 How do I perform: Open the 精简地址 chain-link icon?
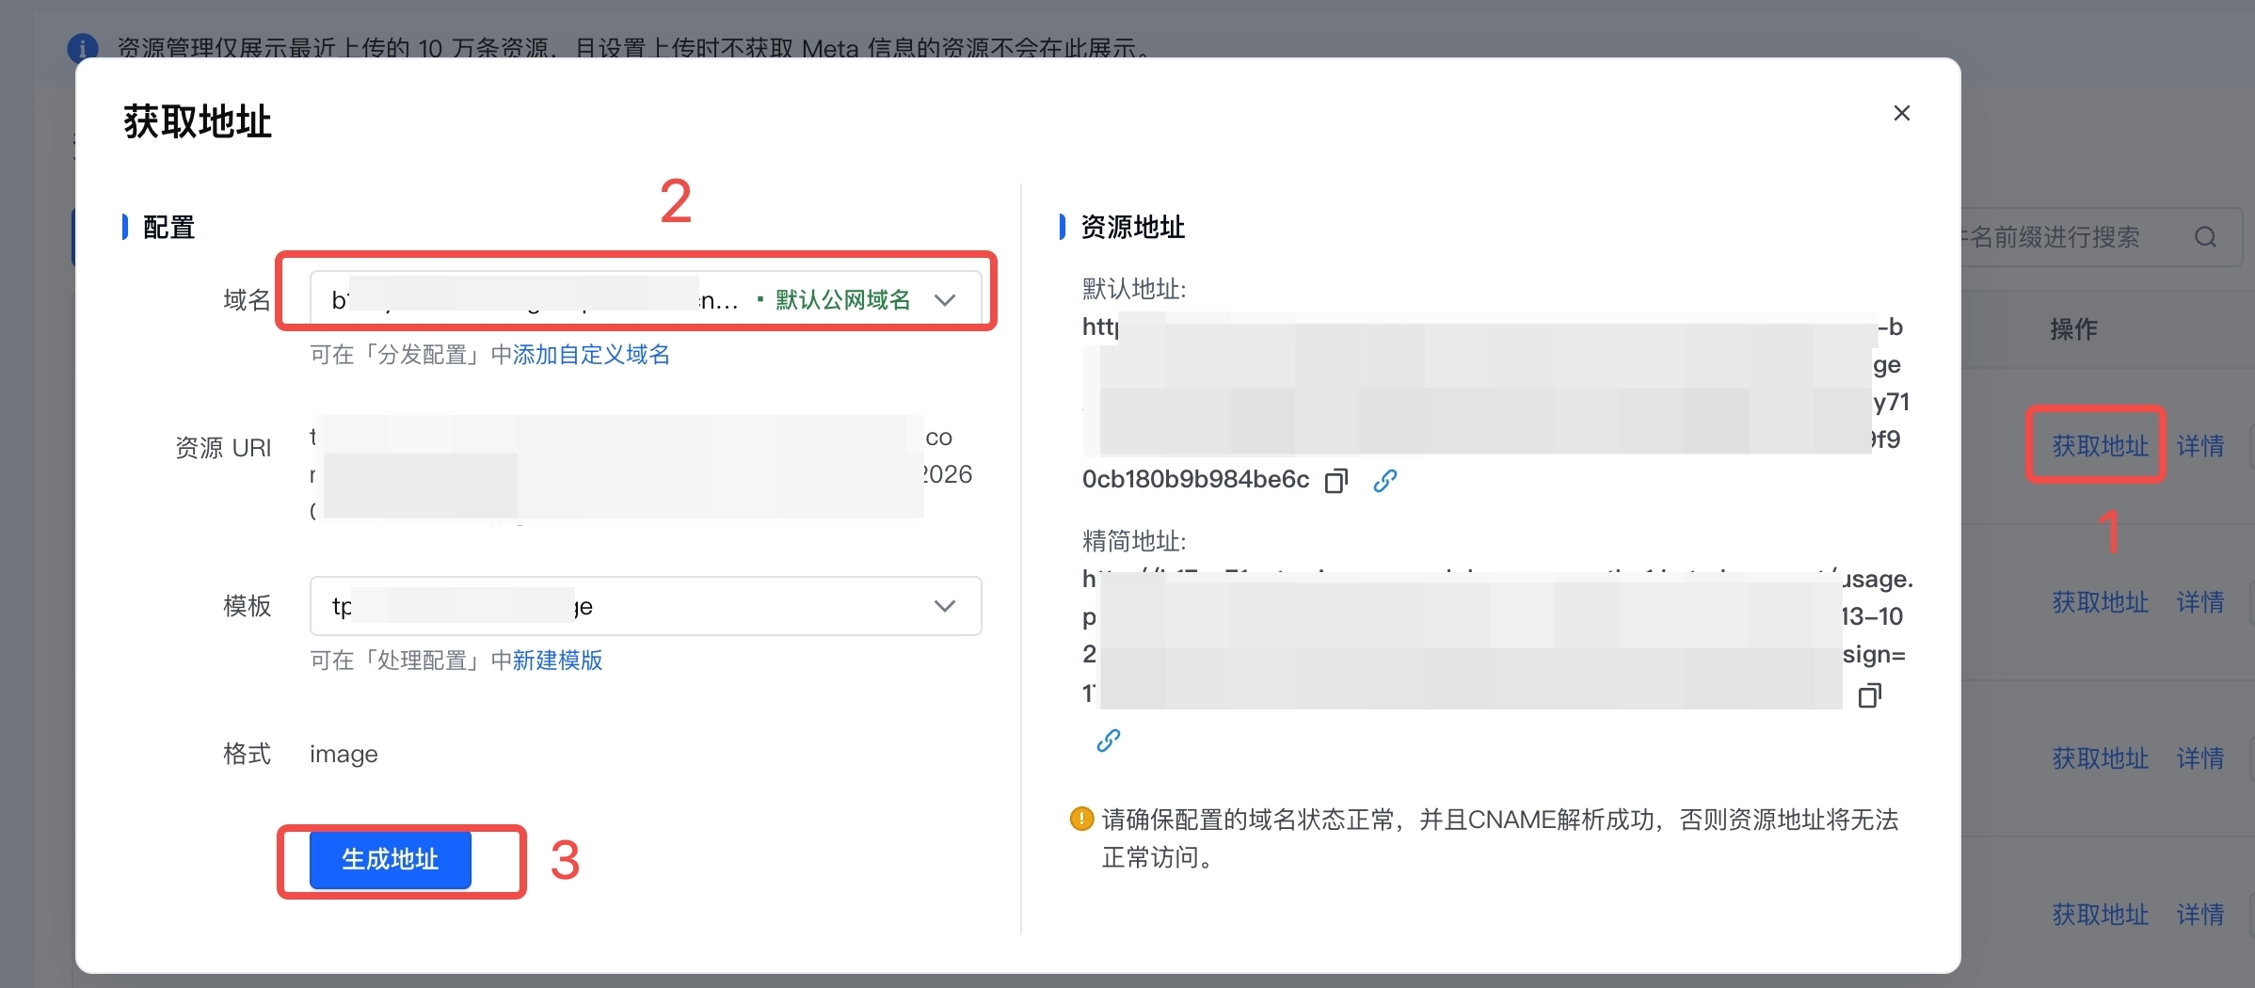pos(1109,741)
